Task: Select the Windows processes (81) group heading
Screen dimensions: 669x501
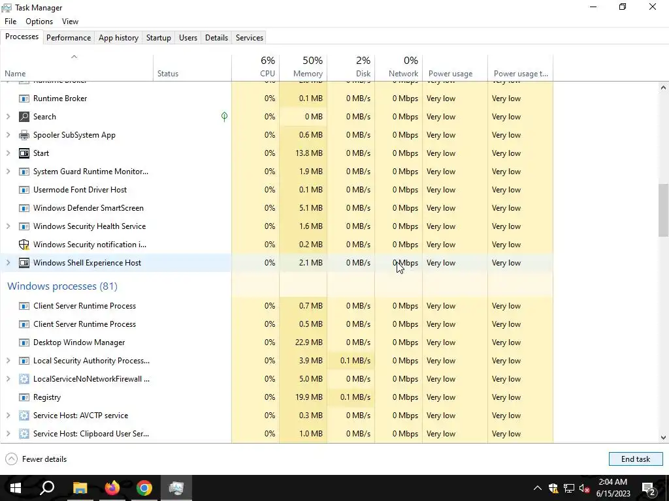Action: pyautogui.click(x=62, y=286)
